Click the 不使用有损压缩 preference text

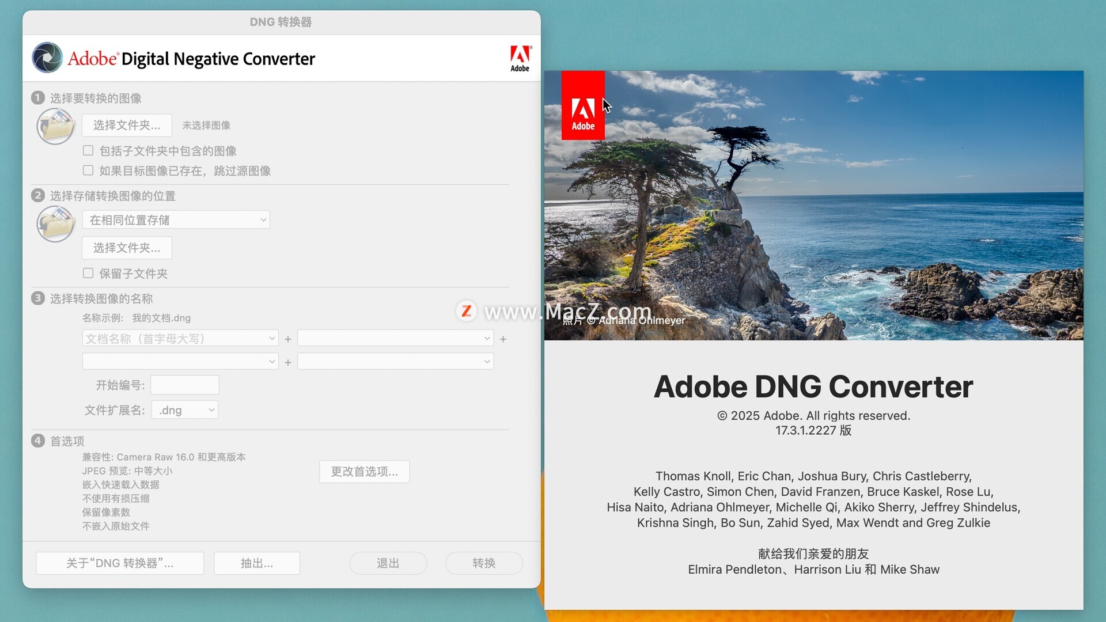click(x=116, y=498)
